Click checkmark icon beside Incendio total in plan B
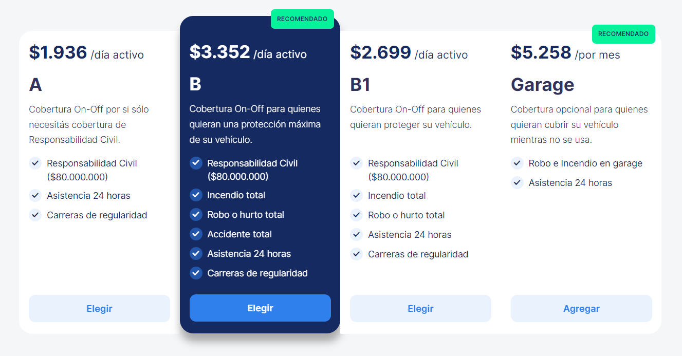Image resolution: width=682 pixels, height=356 pixels. click(x=196, y=195)
